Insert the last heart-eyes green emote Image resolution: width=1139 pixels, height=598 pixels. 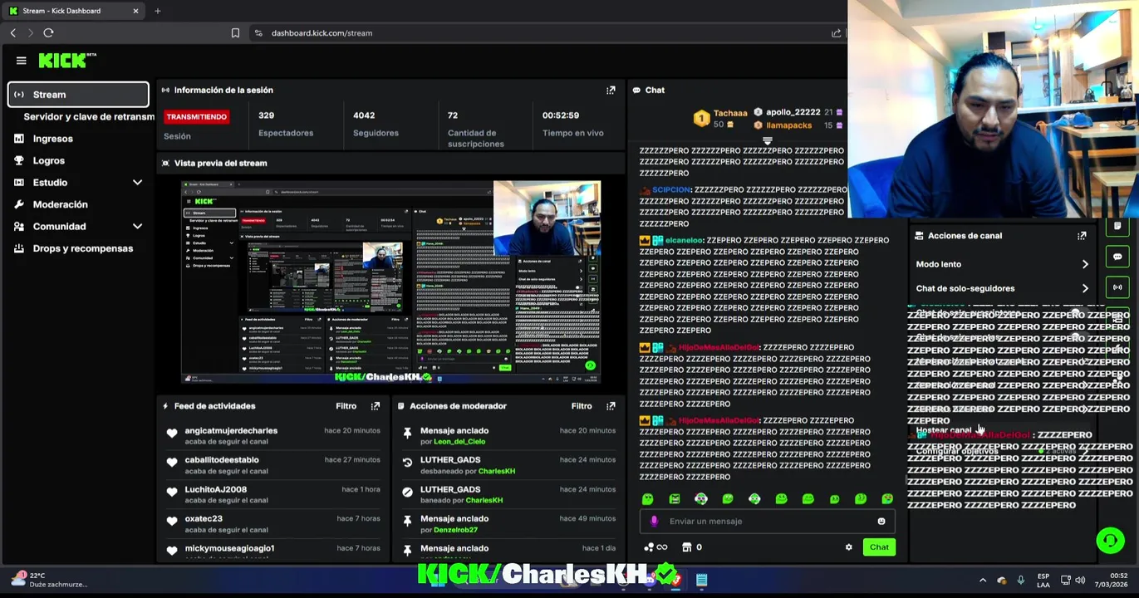[887, 498]
